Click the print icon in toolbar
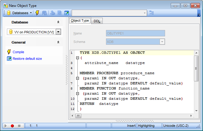This screenshot has width=203, height=131. click(x=52, y=13)
